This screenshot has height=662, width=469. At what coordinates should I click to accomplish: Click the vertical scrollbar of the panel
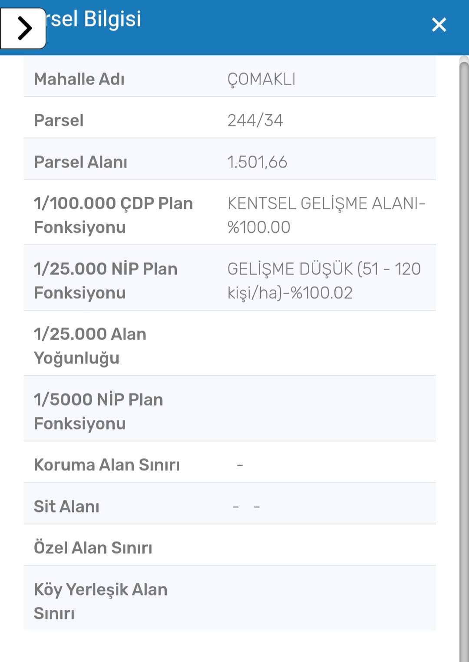coord(464,348)
